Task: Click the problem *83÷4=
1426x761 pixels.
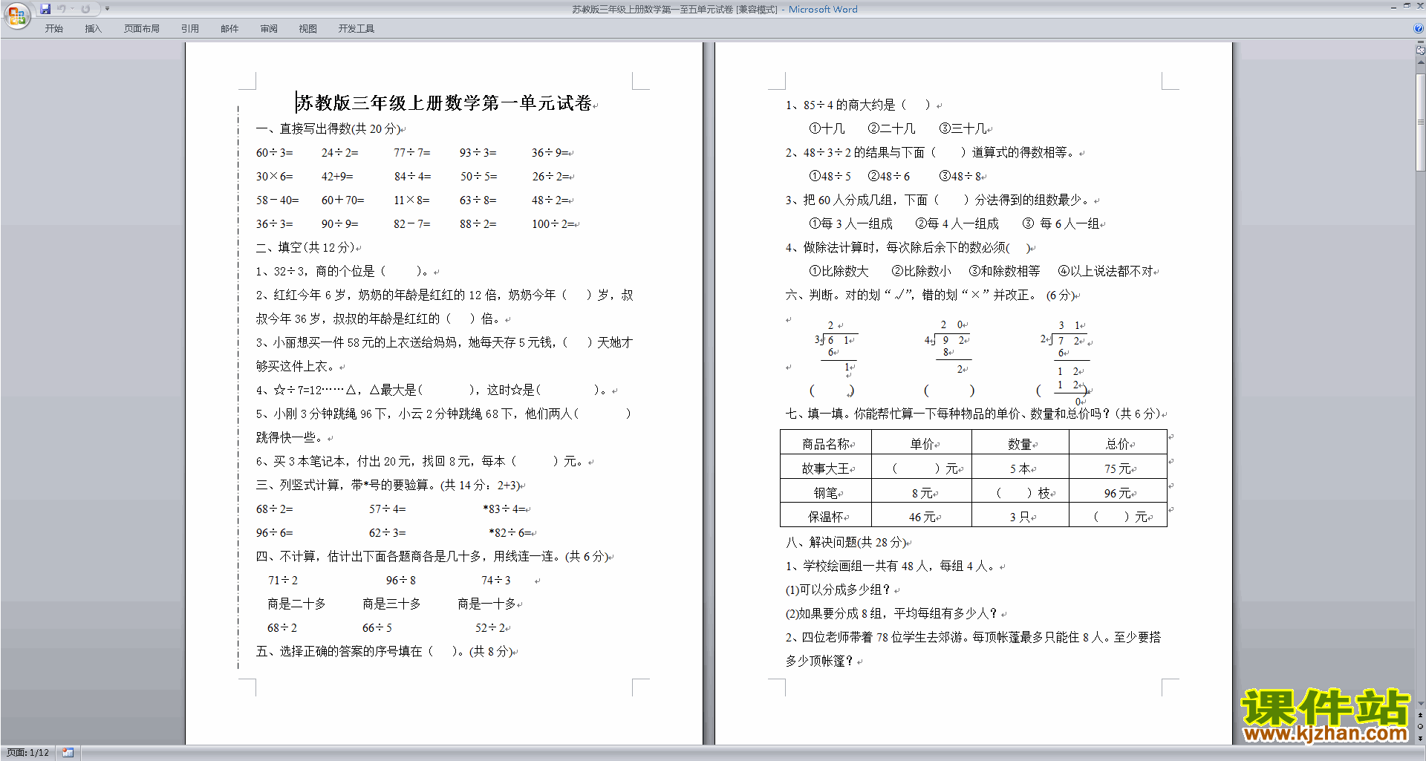Action: (x=504, y=509)
